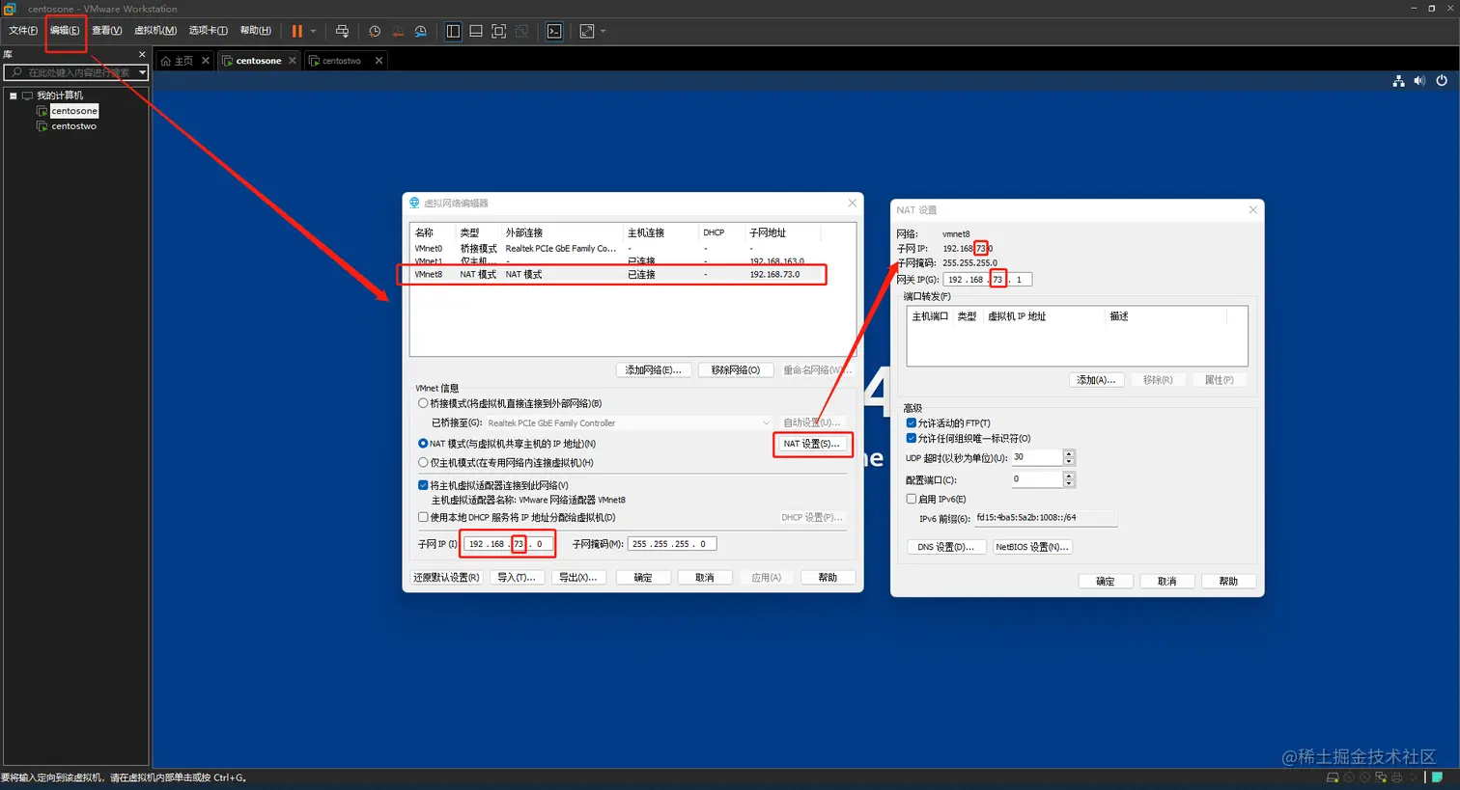Click 添加(A)... in port forwarding
Screen dimensions: 1460x790
[x=1096, y=380]
